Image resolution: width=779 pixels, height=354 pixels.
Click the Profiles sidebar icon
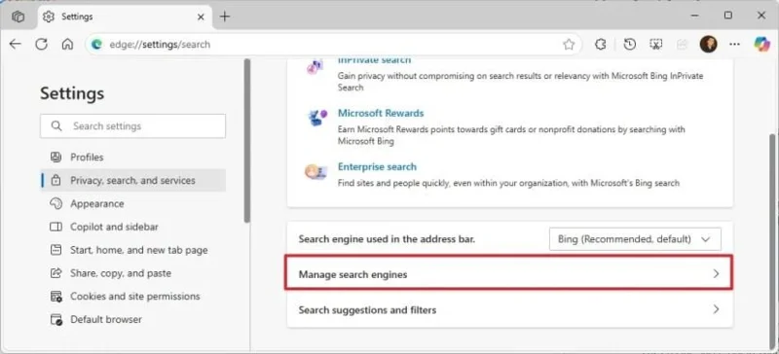(x=56, y=157)
